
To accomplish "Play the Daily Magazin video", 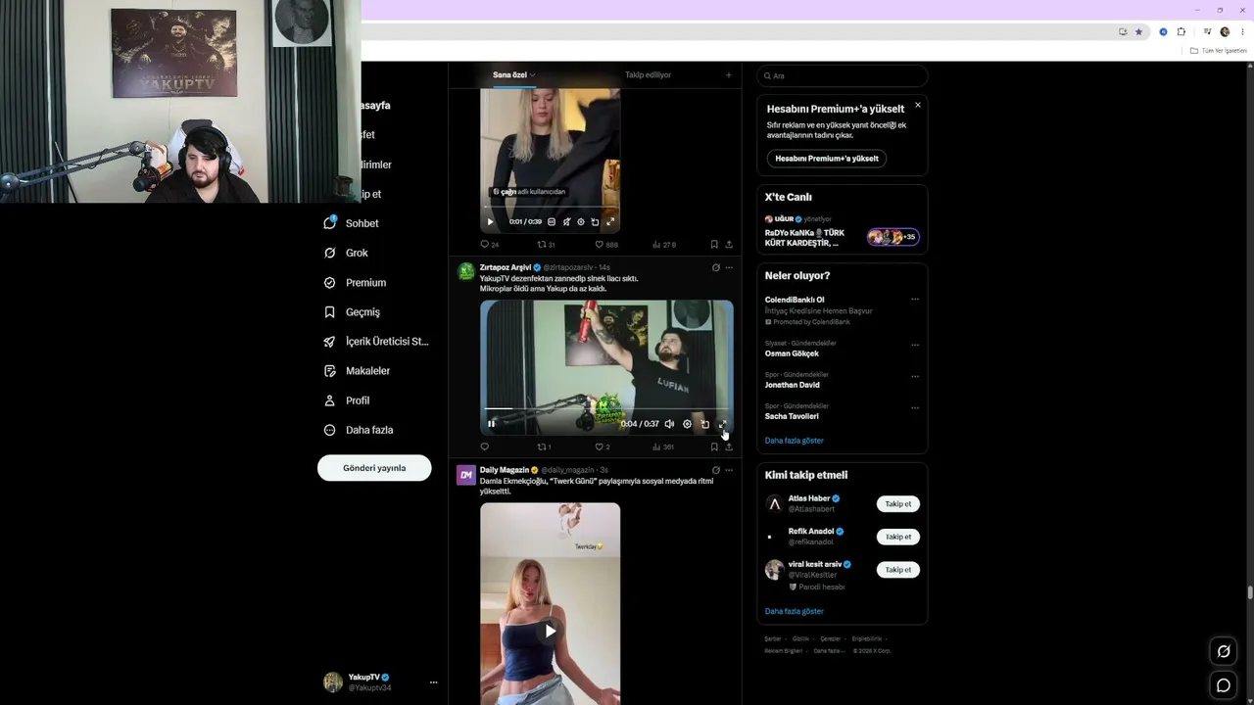I will tap(551, 631).
